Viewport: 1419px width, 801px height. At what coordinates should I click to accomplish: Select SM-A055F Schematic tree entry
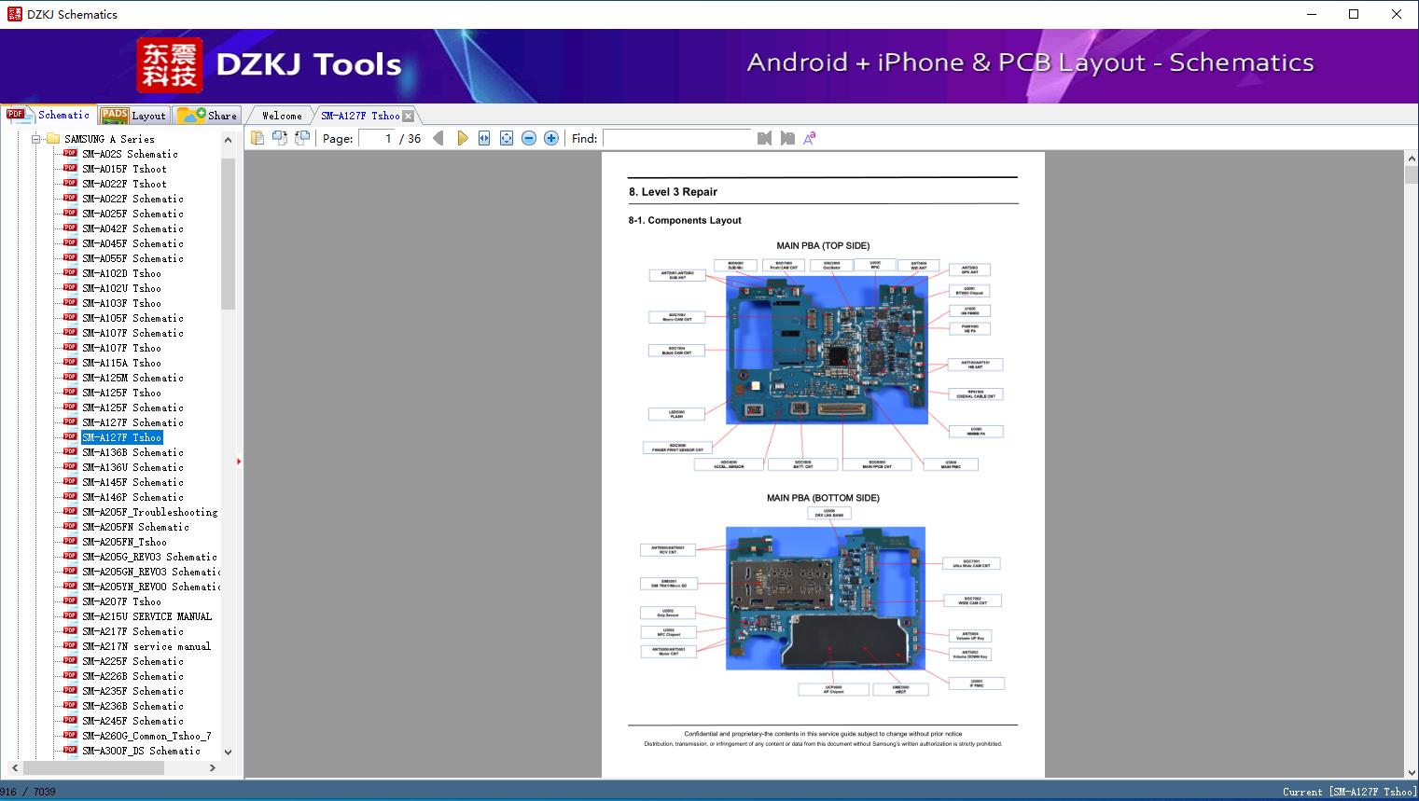click(132, 258)
